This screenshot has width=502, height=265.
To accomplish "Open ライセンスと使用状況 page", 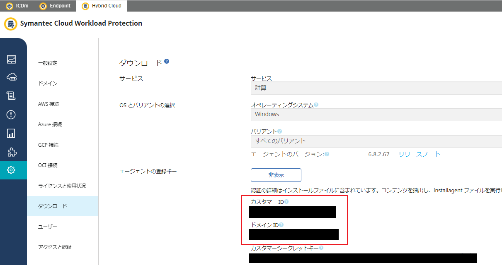I will coord(62,186).
